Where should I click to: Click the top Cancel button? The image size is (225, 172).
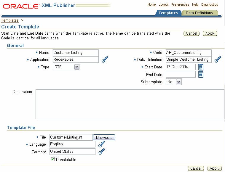pos(192,33)
